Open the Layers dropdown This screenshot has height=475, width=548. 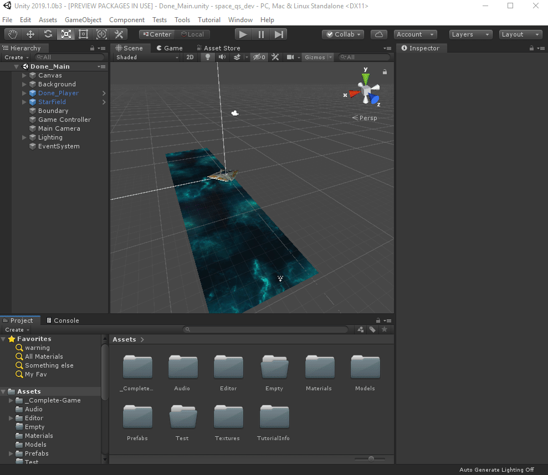click(x=470, y=34)
